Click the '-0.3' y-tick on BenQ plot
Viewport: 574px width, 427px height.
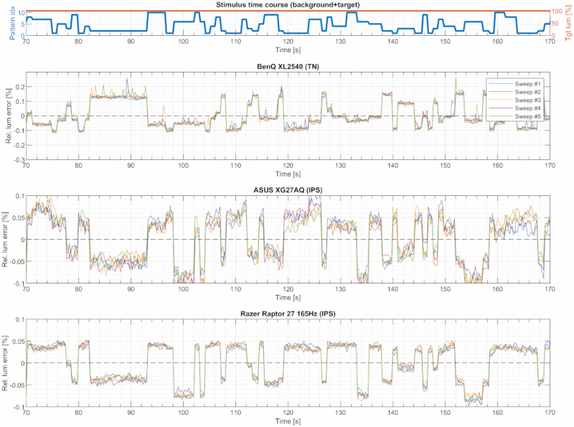pos(20,159)
